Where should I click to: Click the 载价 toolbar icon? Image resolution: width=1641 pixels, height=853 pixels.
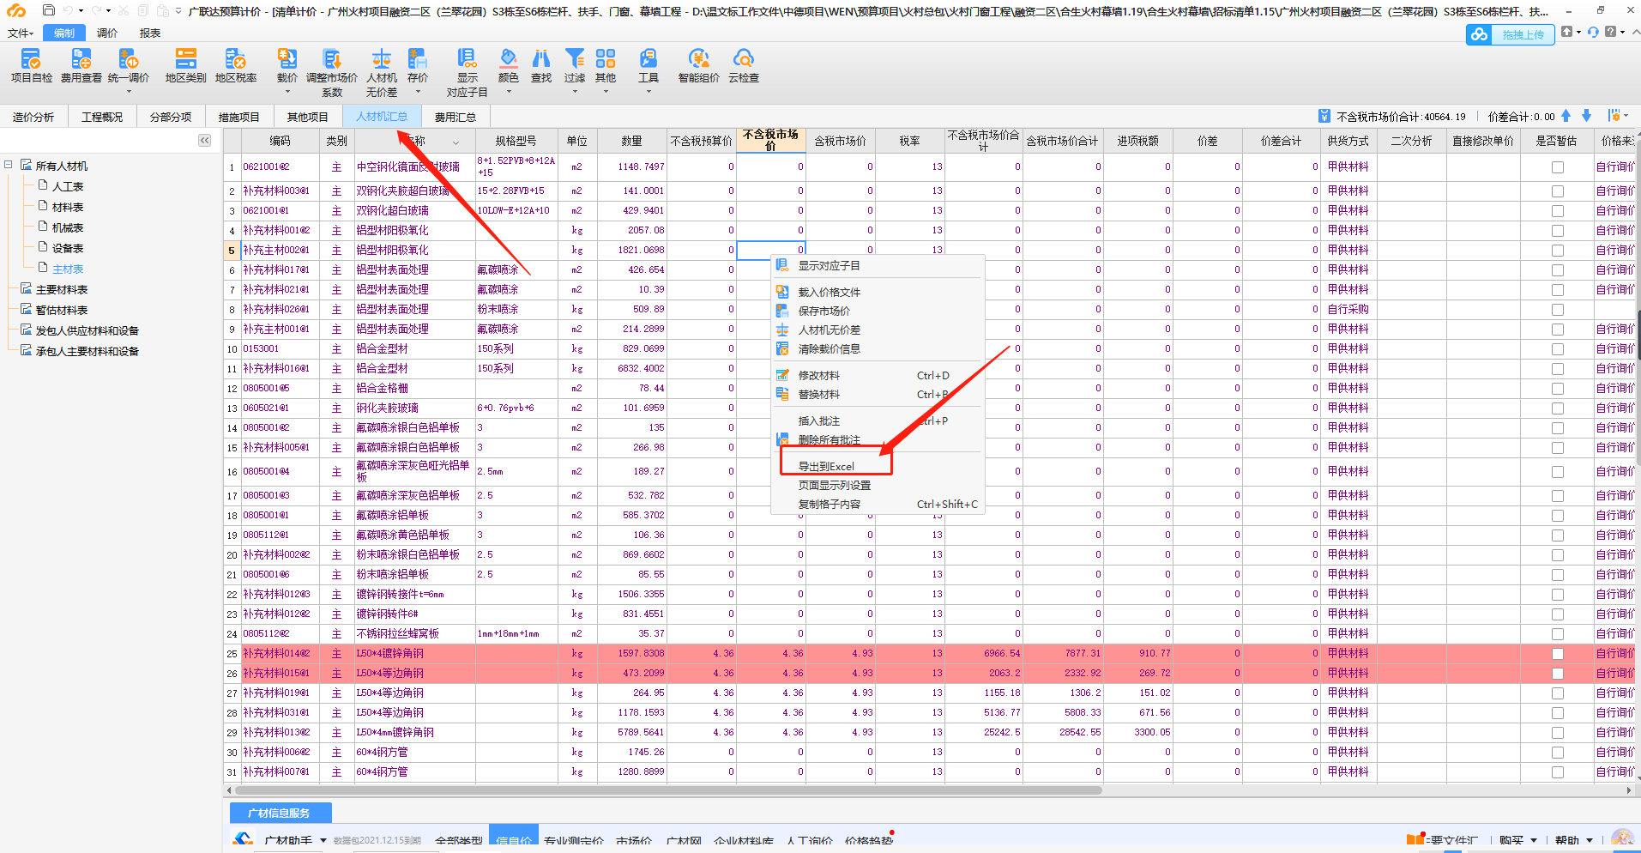(287, 58)
